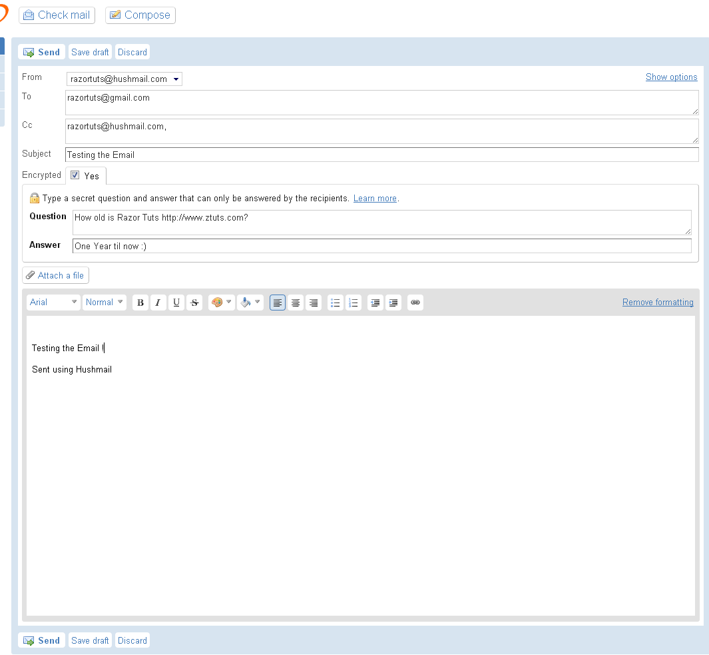The width and height of the screenshot is (709, 655).
Task: Uncheck the Encrypted Yes checkbox
Action: pyautogui.click(x=75, y=175)
